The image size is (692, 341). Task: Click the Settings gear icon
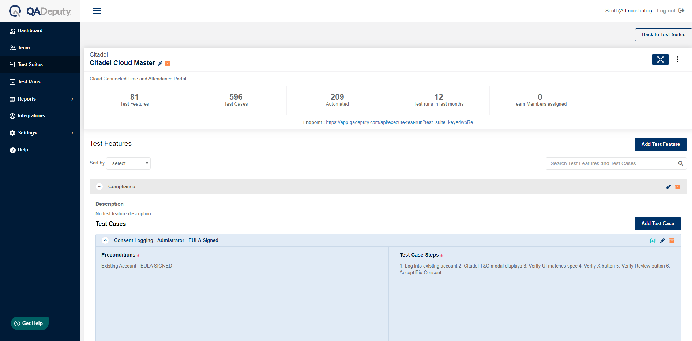point(12,133)
